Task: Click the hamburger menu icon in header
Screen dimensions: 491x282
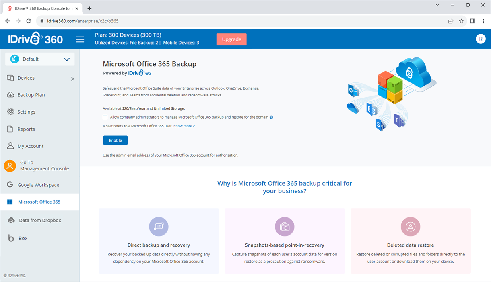Action: click(x=80, y=39)
